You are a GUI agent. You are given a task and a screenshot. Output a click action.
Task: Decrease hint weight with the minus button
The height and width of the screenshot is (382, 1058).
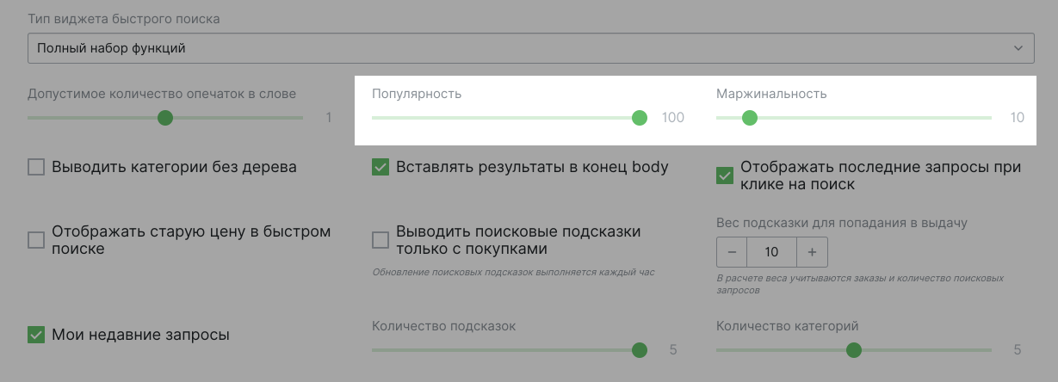pos(732,252)
